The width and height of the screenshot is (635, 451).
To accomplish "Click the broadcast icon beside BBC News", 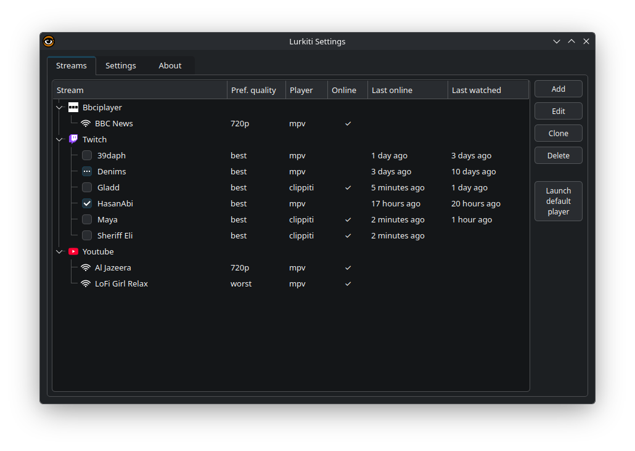I will 86,123.
